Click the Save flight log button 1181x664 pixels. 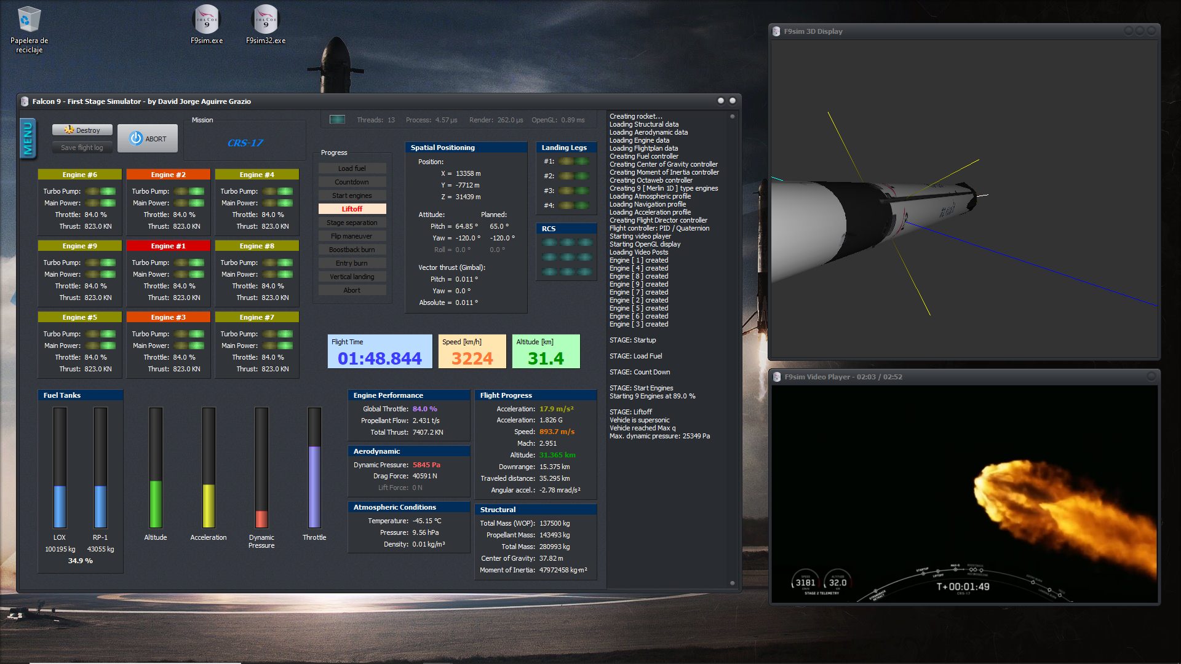pyautogui.click(x=82, y=148)
